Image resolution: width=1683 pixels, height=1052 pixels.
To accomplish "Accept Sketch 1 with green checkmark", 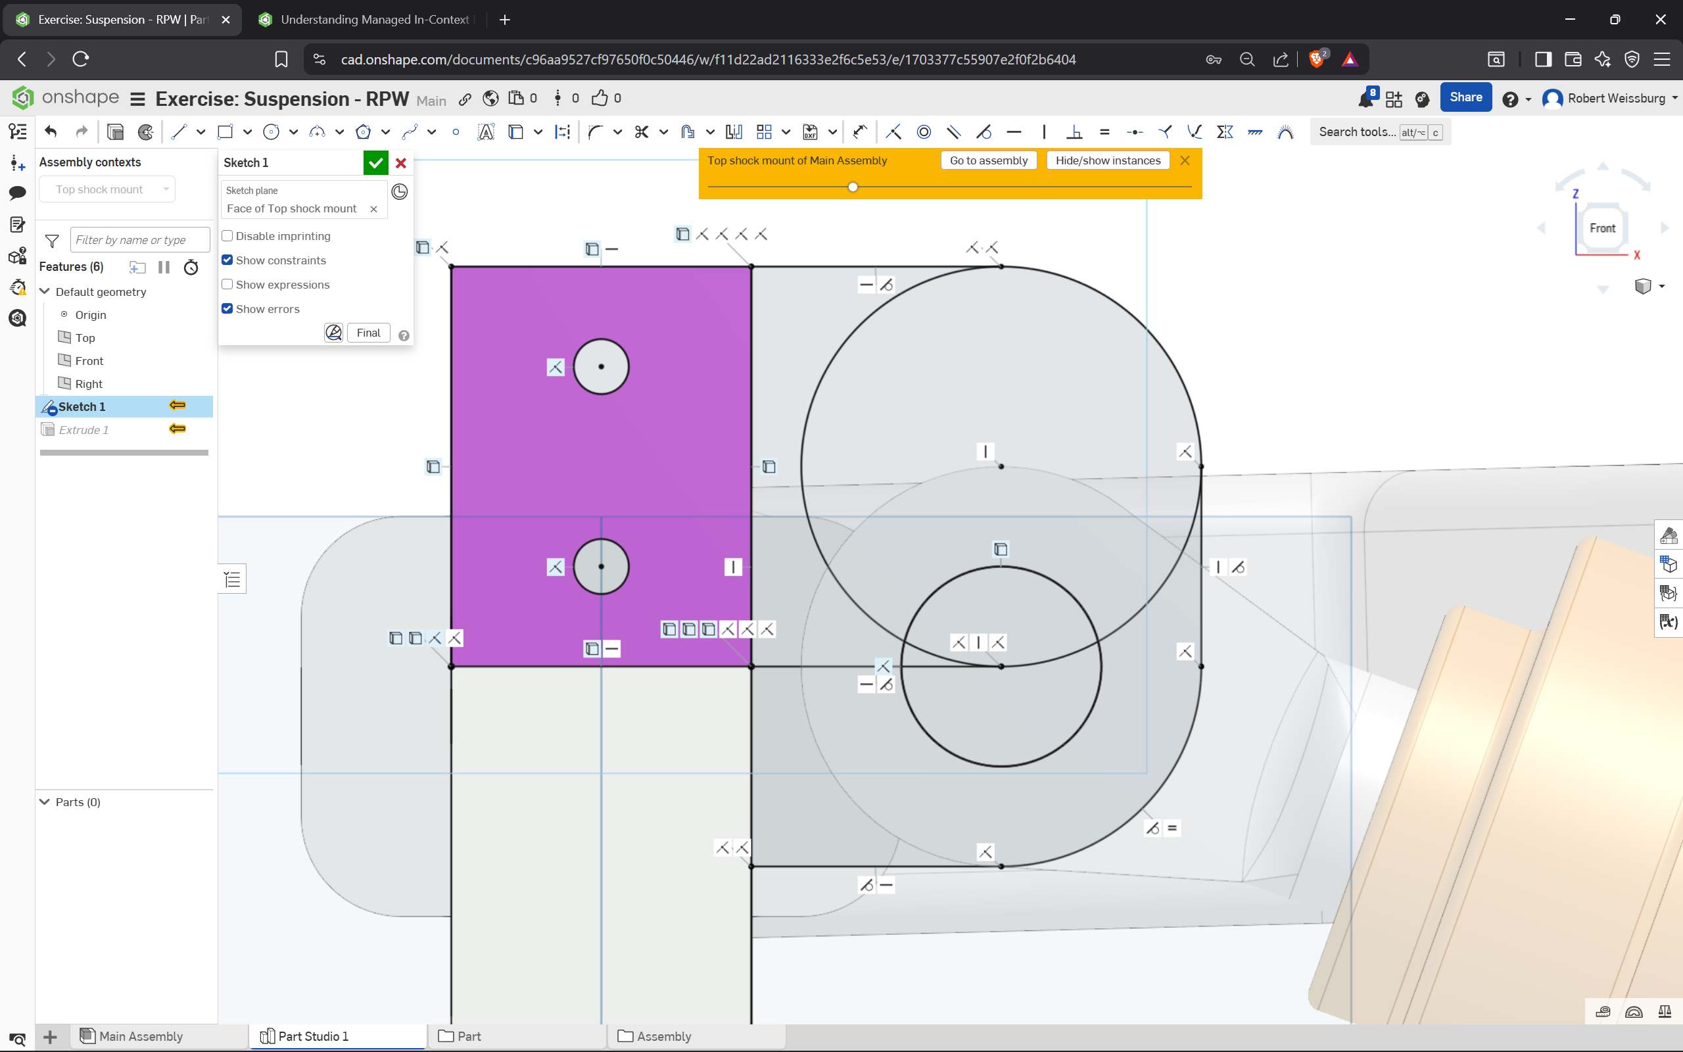I will (x=375, y=163).
